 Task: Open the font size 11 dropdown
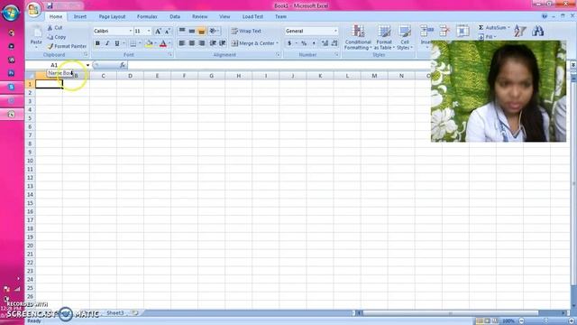point(149,31)
